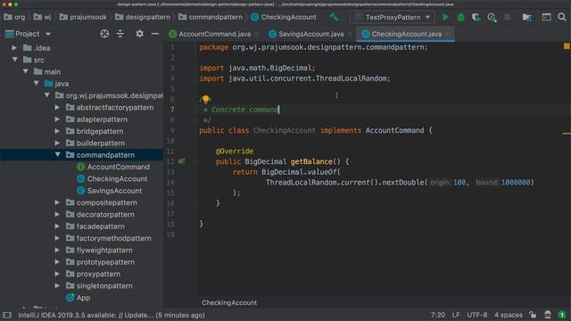The width and height of the screenshot is (571, 321).
Task: Click CheckingAccount breadcrumb in navigation bar
Action: click(x=284, y=17)
